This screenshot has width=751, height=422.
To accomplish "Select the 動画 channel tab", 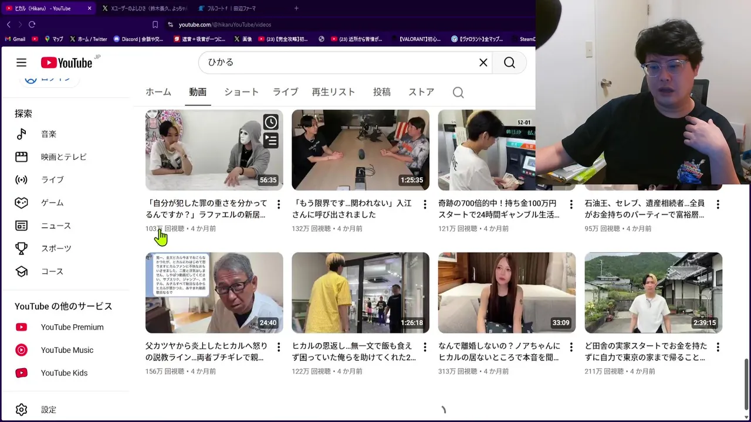I will (198, 92).
